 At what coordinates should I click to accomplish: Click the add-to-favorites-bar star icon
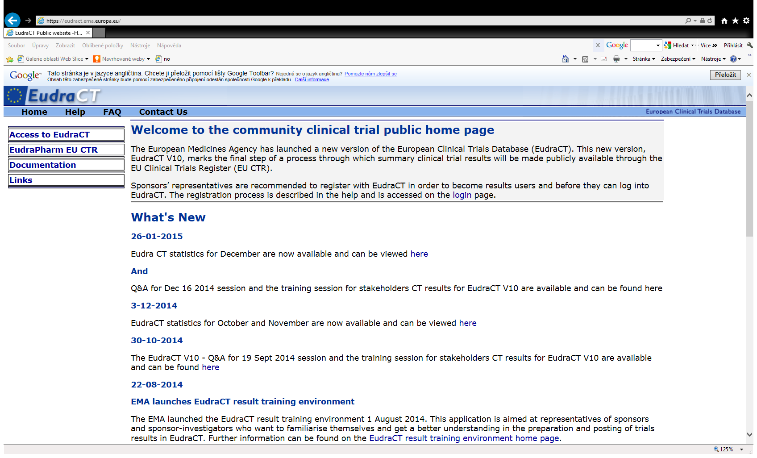coord(10,59)
